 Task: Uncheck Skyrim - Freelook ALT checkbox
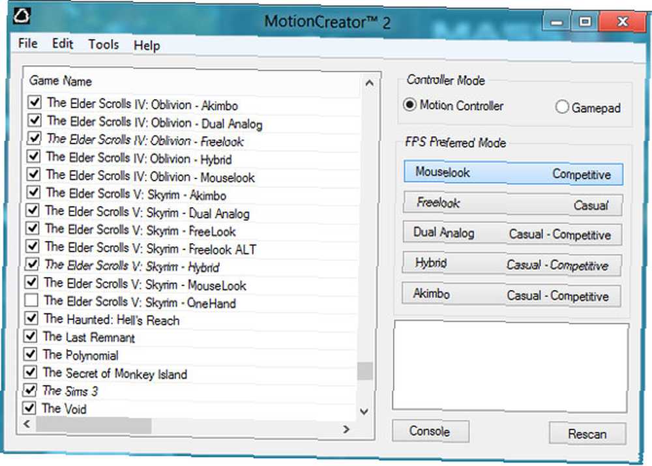(x=33, y=246)
